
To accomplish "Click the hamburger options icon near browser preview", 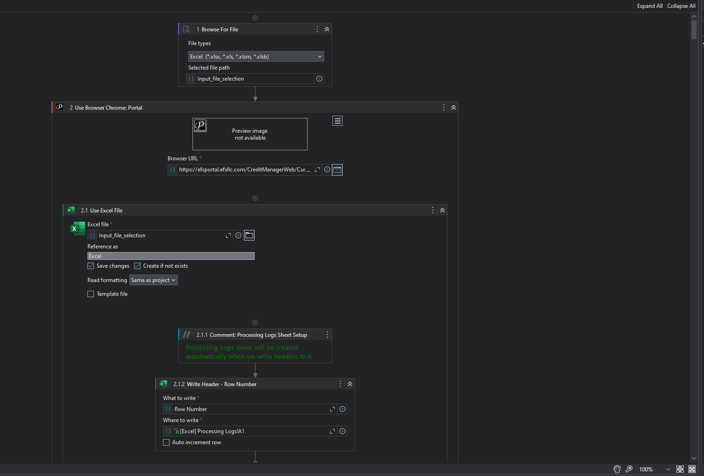I will coord(337,121).
